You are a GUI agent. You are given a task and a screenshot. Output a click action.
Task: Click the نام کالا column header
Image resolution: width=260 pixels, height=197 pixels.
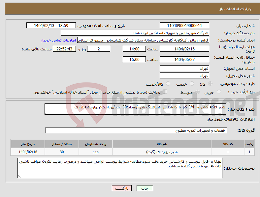(x=162, y=144)
